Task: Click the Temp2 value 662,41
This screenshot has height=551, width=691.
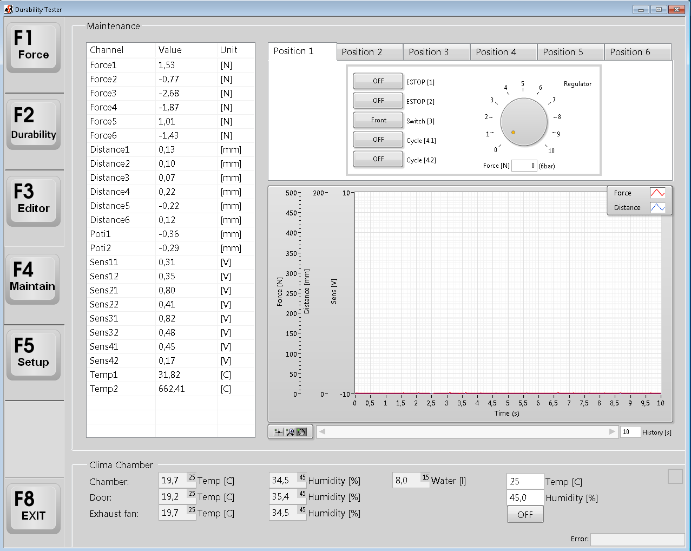Action: [172, 389]
